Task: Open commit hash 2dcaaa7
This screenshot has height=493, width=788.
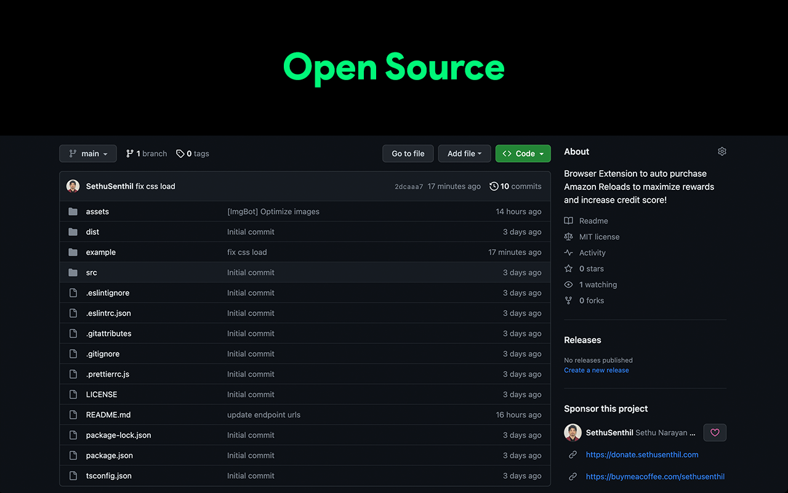Action: coord(409,187)
